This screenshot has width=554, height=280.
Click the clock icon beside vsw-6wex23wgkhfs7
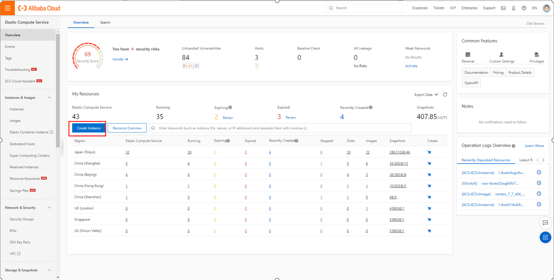(x=539, y=183)
